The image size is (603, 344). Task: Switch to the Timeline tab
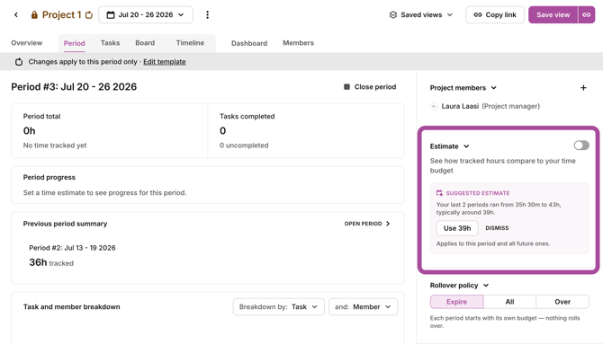(x=190, y=43)
